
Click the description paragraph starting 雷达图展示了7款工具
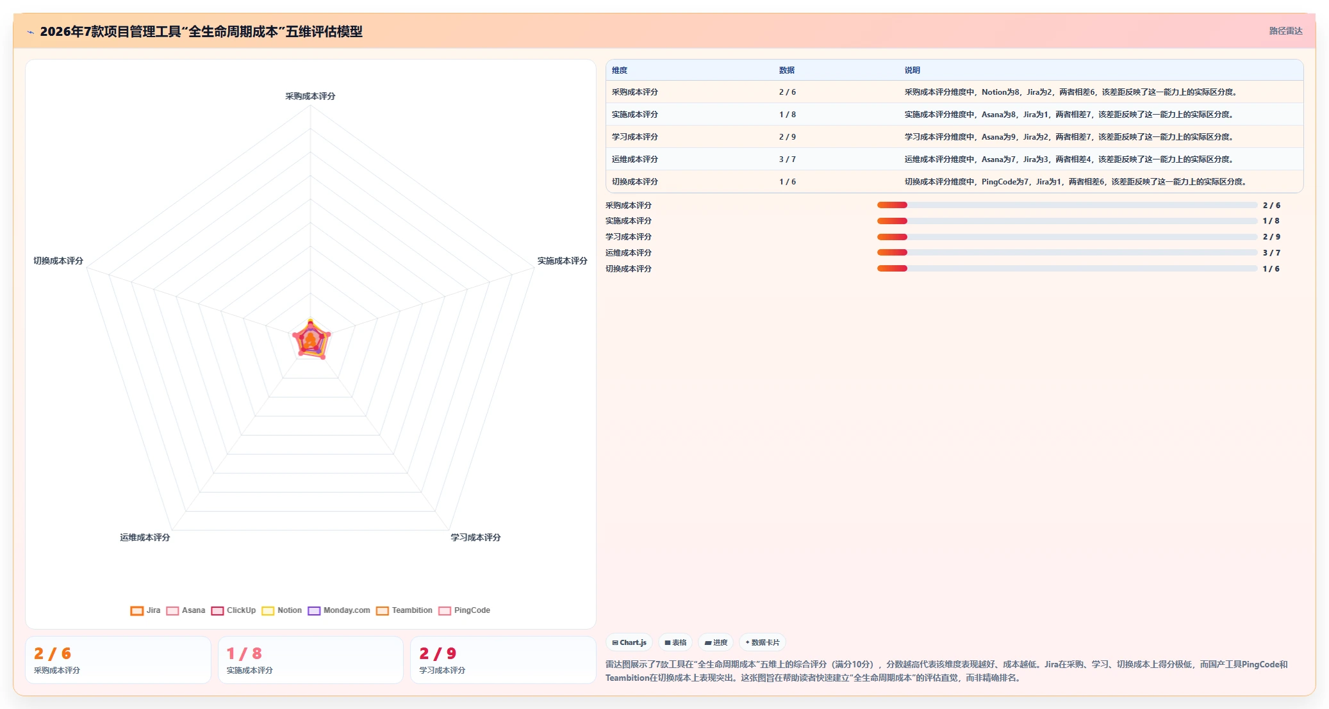coord(946,671)
